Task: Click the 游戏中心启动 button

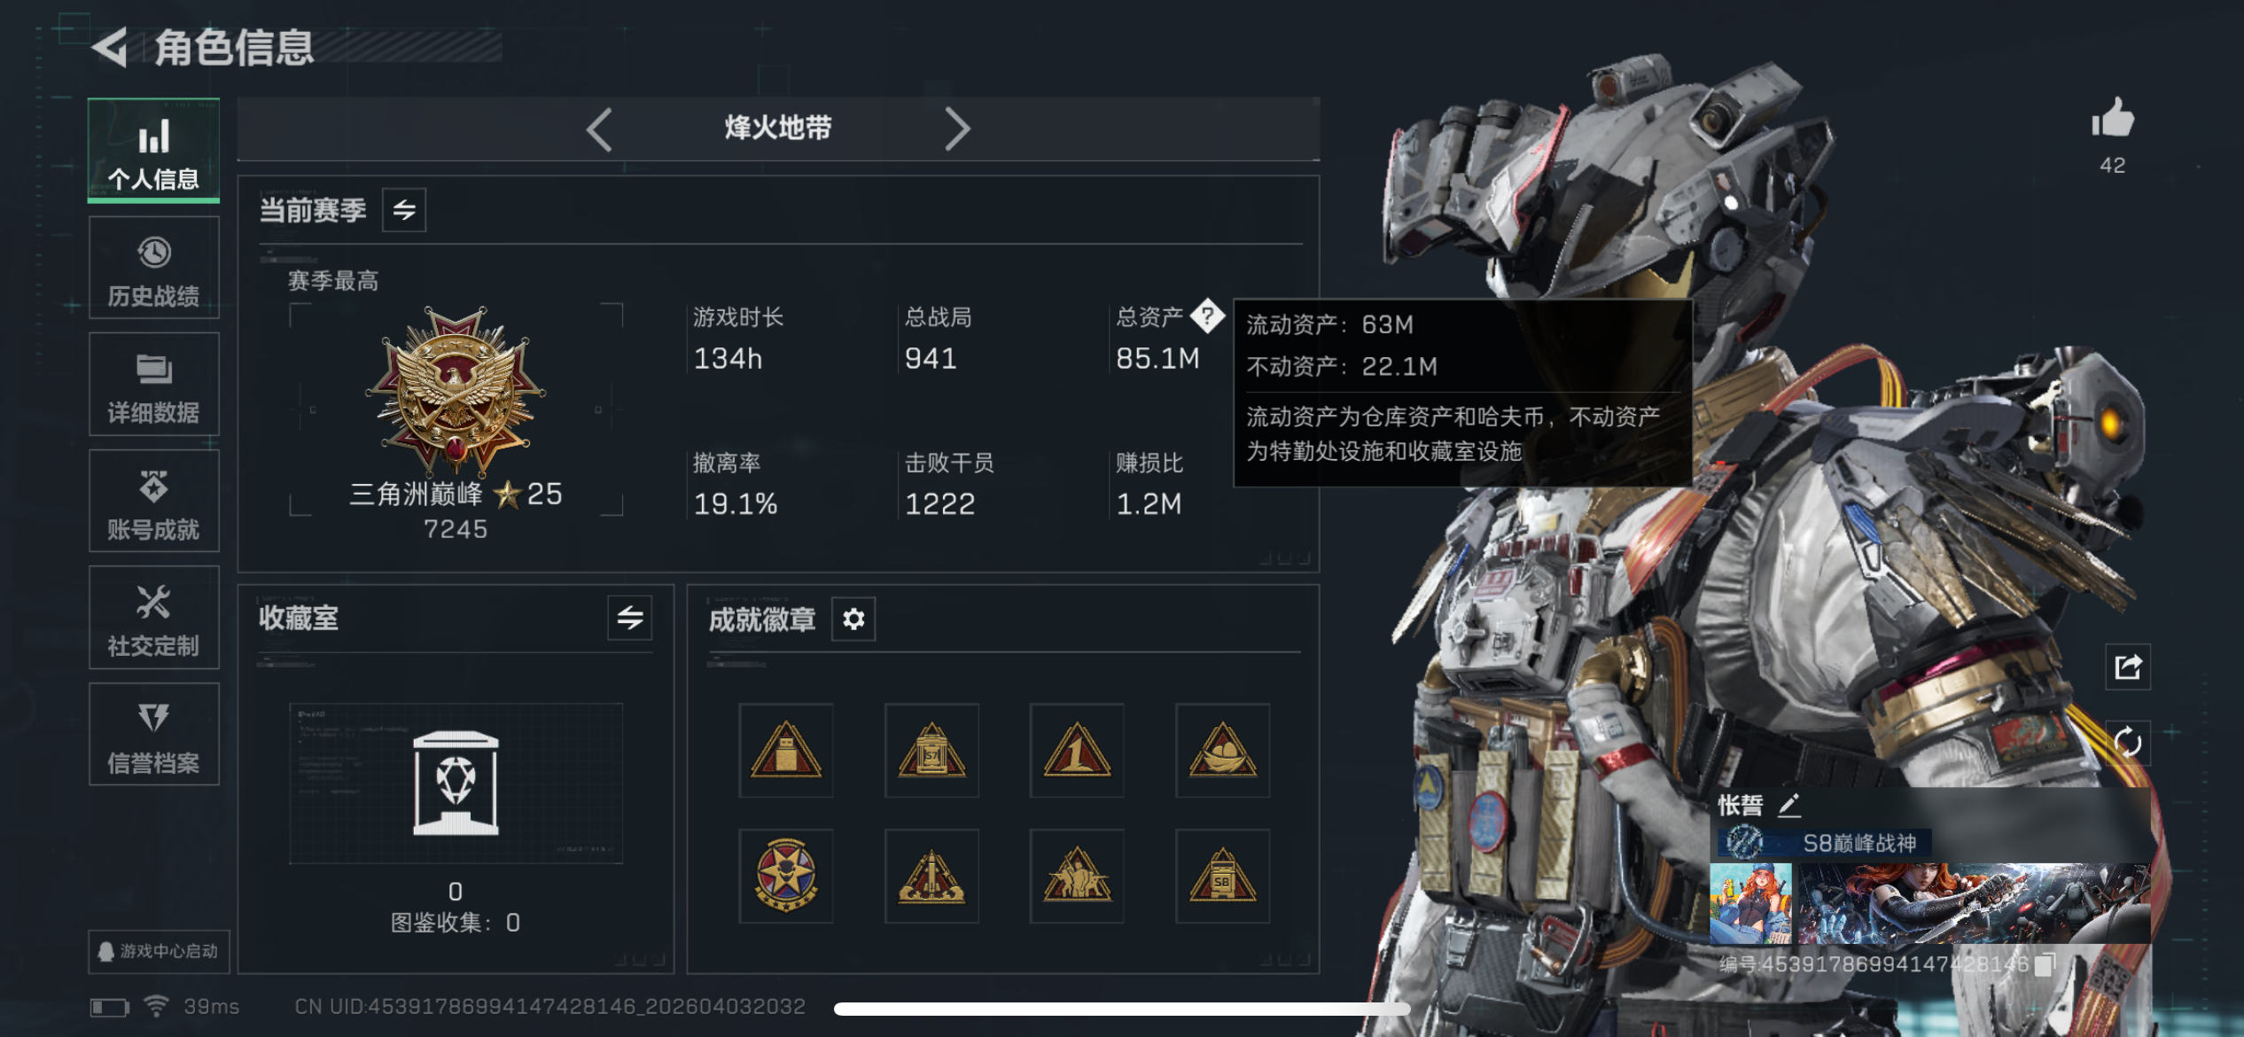Action: click(x=160, y=951)
